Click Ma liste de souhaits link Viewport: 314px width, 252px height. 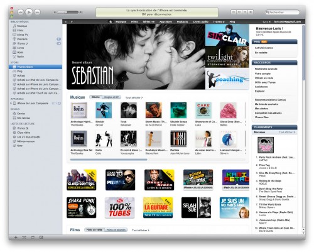pyautogui.click(x=266, y=104)
